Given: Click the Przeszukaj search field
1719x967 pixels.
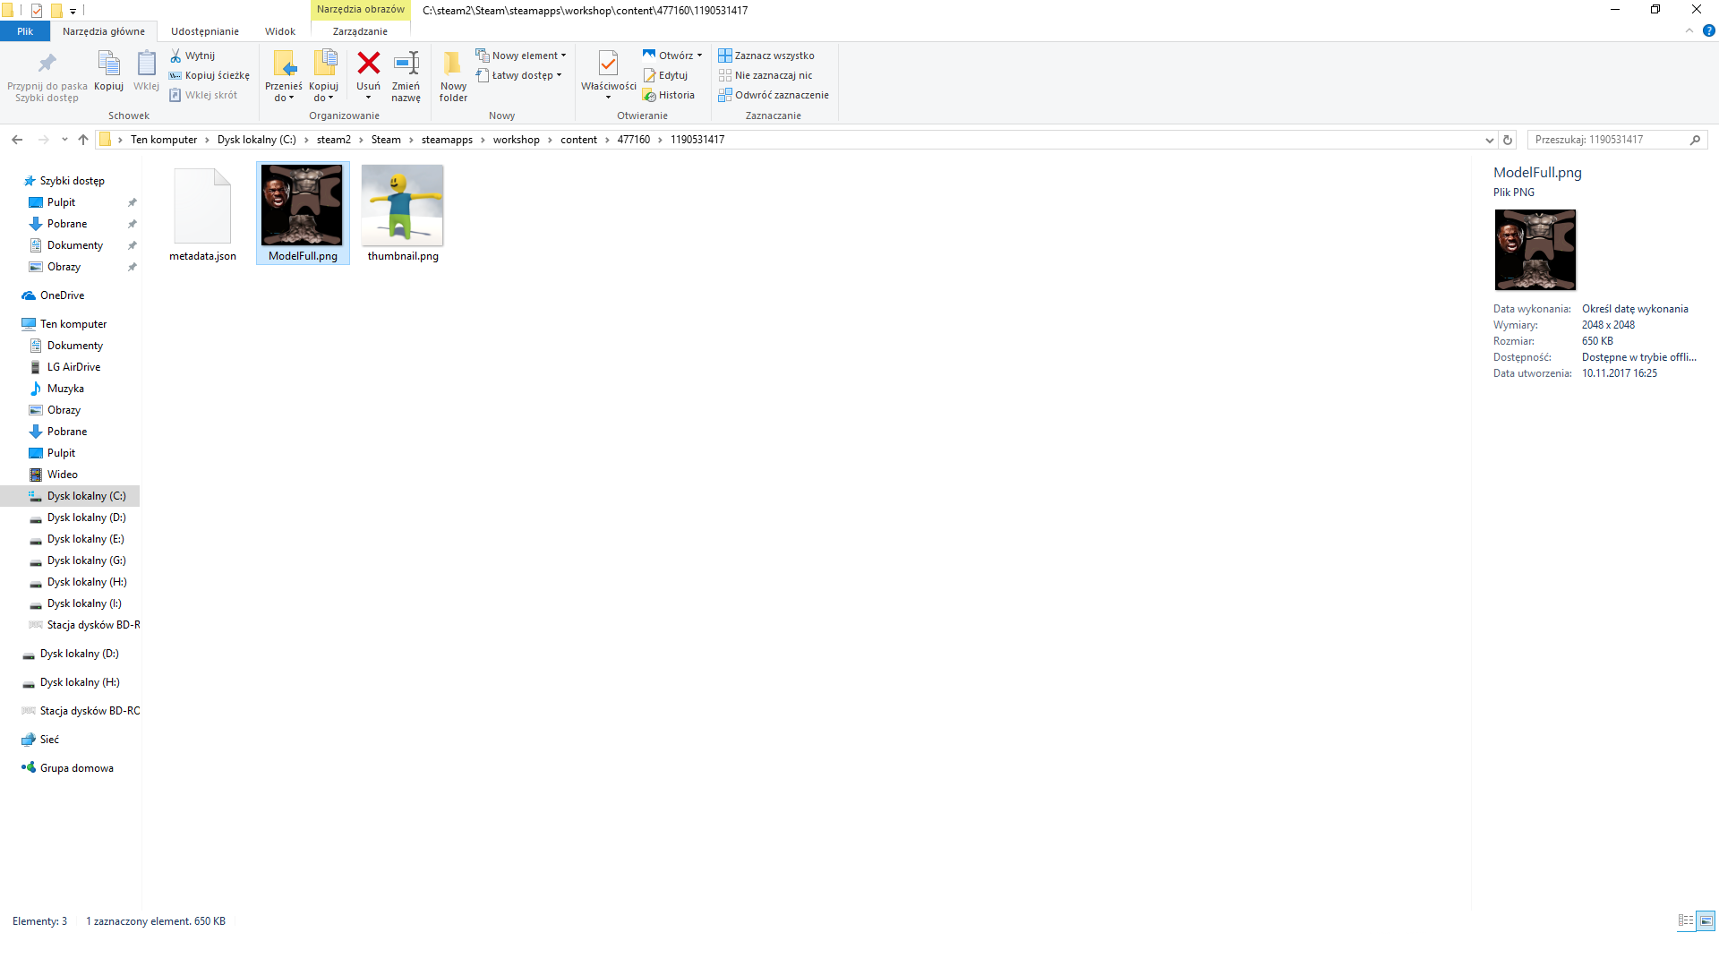Looking at the screenshot, I should [x=1607, y=140].
